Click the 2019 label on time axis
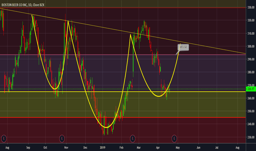 click(x=102, y=148)
